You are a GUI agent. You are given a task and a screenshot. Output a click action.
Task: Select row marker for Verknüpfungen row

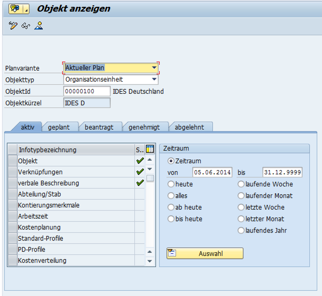[12, 172]
